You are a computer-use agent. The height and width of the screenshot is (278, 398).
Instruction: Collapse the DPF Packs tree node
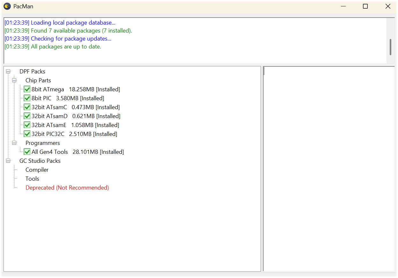point(8,71)
